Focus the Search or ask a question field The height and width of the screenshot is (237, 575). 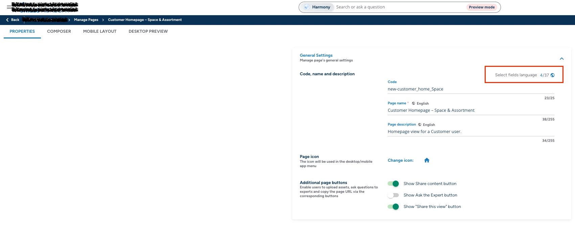click(399, 7)
